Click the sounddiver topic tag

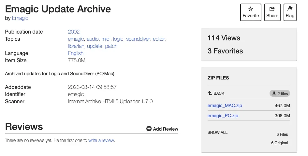click(138, 39)
